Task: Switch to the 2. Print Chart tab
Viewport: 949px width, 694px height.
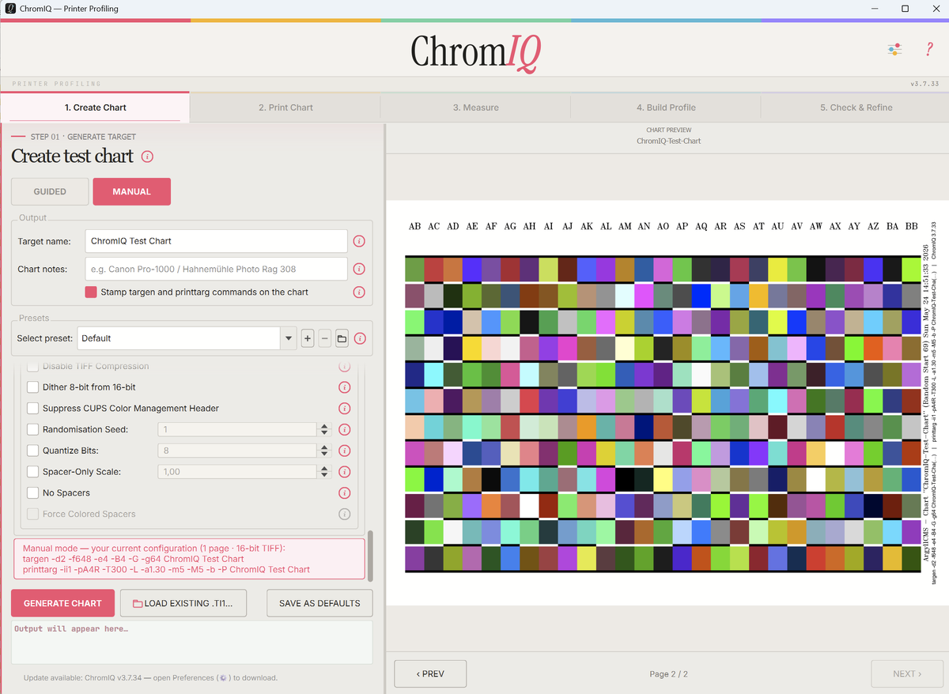Action: [285, 107]
